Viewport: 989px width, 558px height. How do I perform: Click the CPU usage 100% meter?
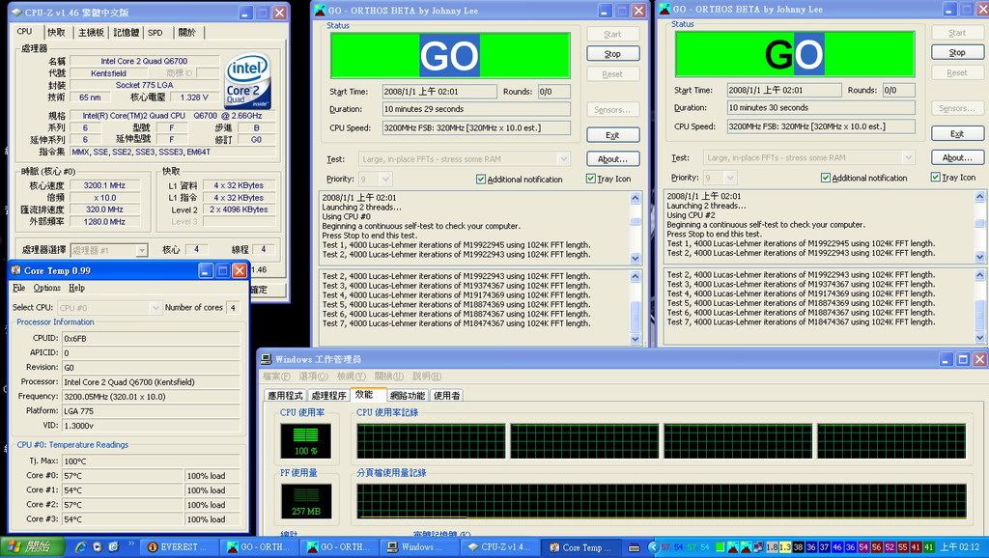[x=305, y=441]
